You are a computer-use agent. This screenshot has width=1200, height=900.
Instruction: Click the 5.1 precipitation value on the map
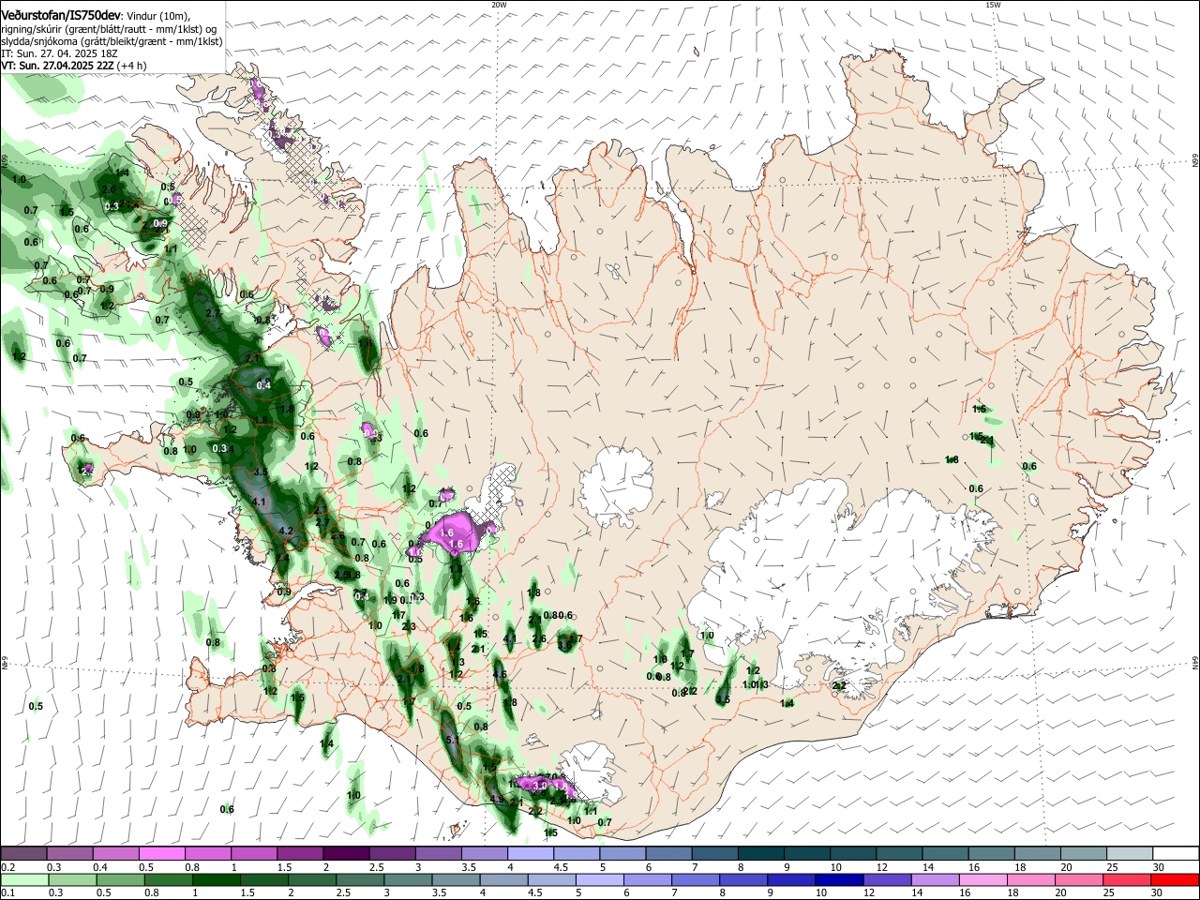pos(453,740)
